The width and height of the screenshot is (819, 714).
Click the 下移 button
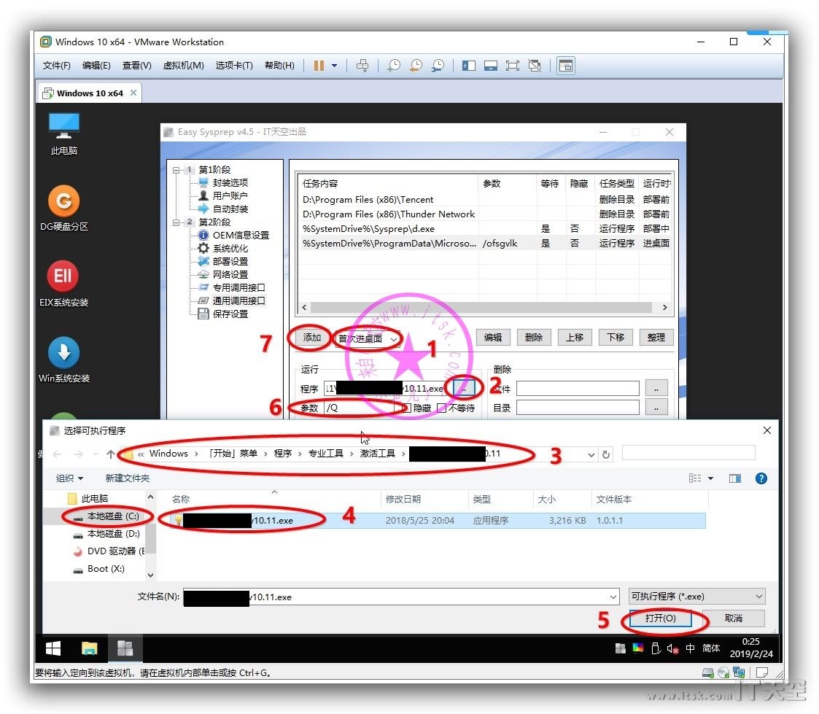616,338
